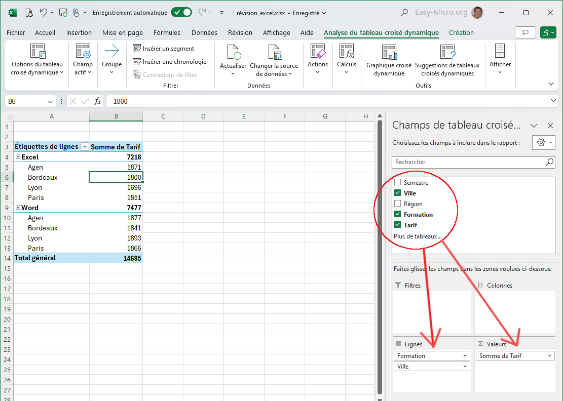The image size is (563, 401).
Task: Select the cell with value 1696
Action: point(116,187)
